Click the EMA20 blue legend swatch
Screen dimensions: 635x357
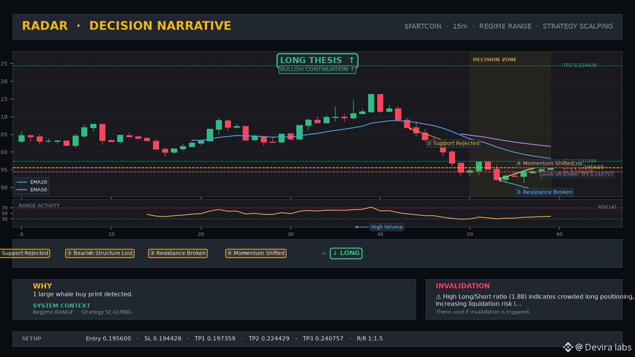coord(22,182)
